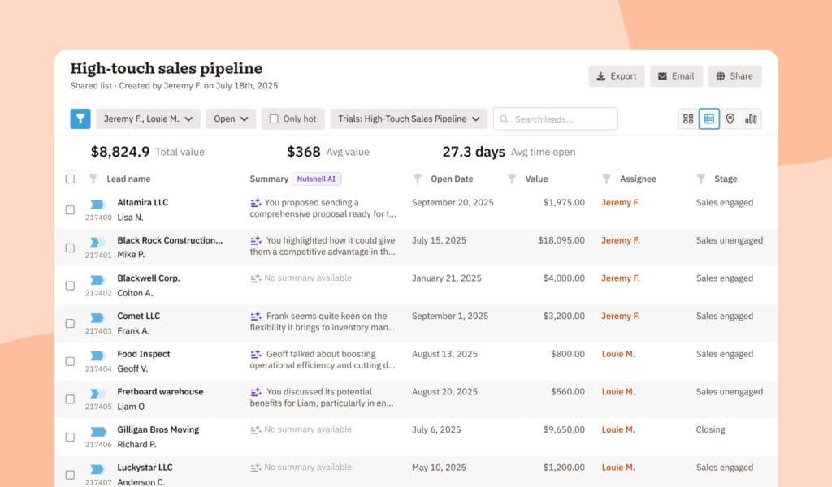Check the Gilligan Bros Moving row checkbox
The width and height of the screenshot is (832, 487).
(x=70, y=436)
